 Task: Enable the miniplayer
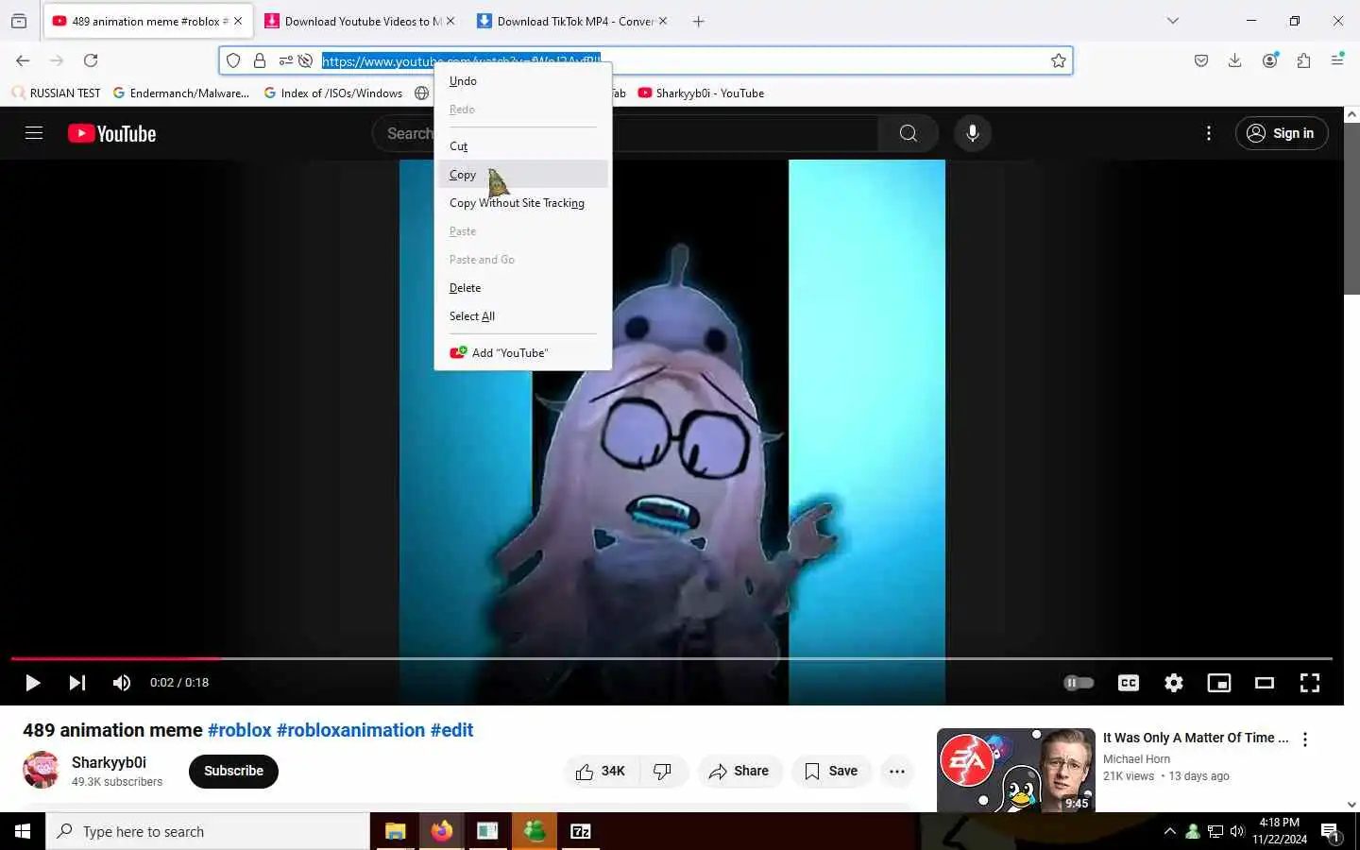coord(1219,683)
